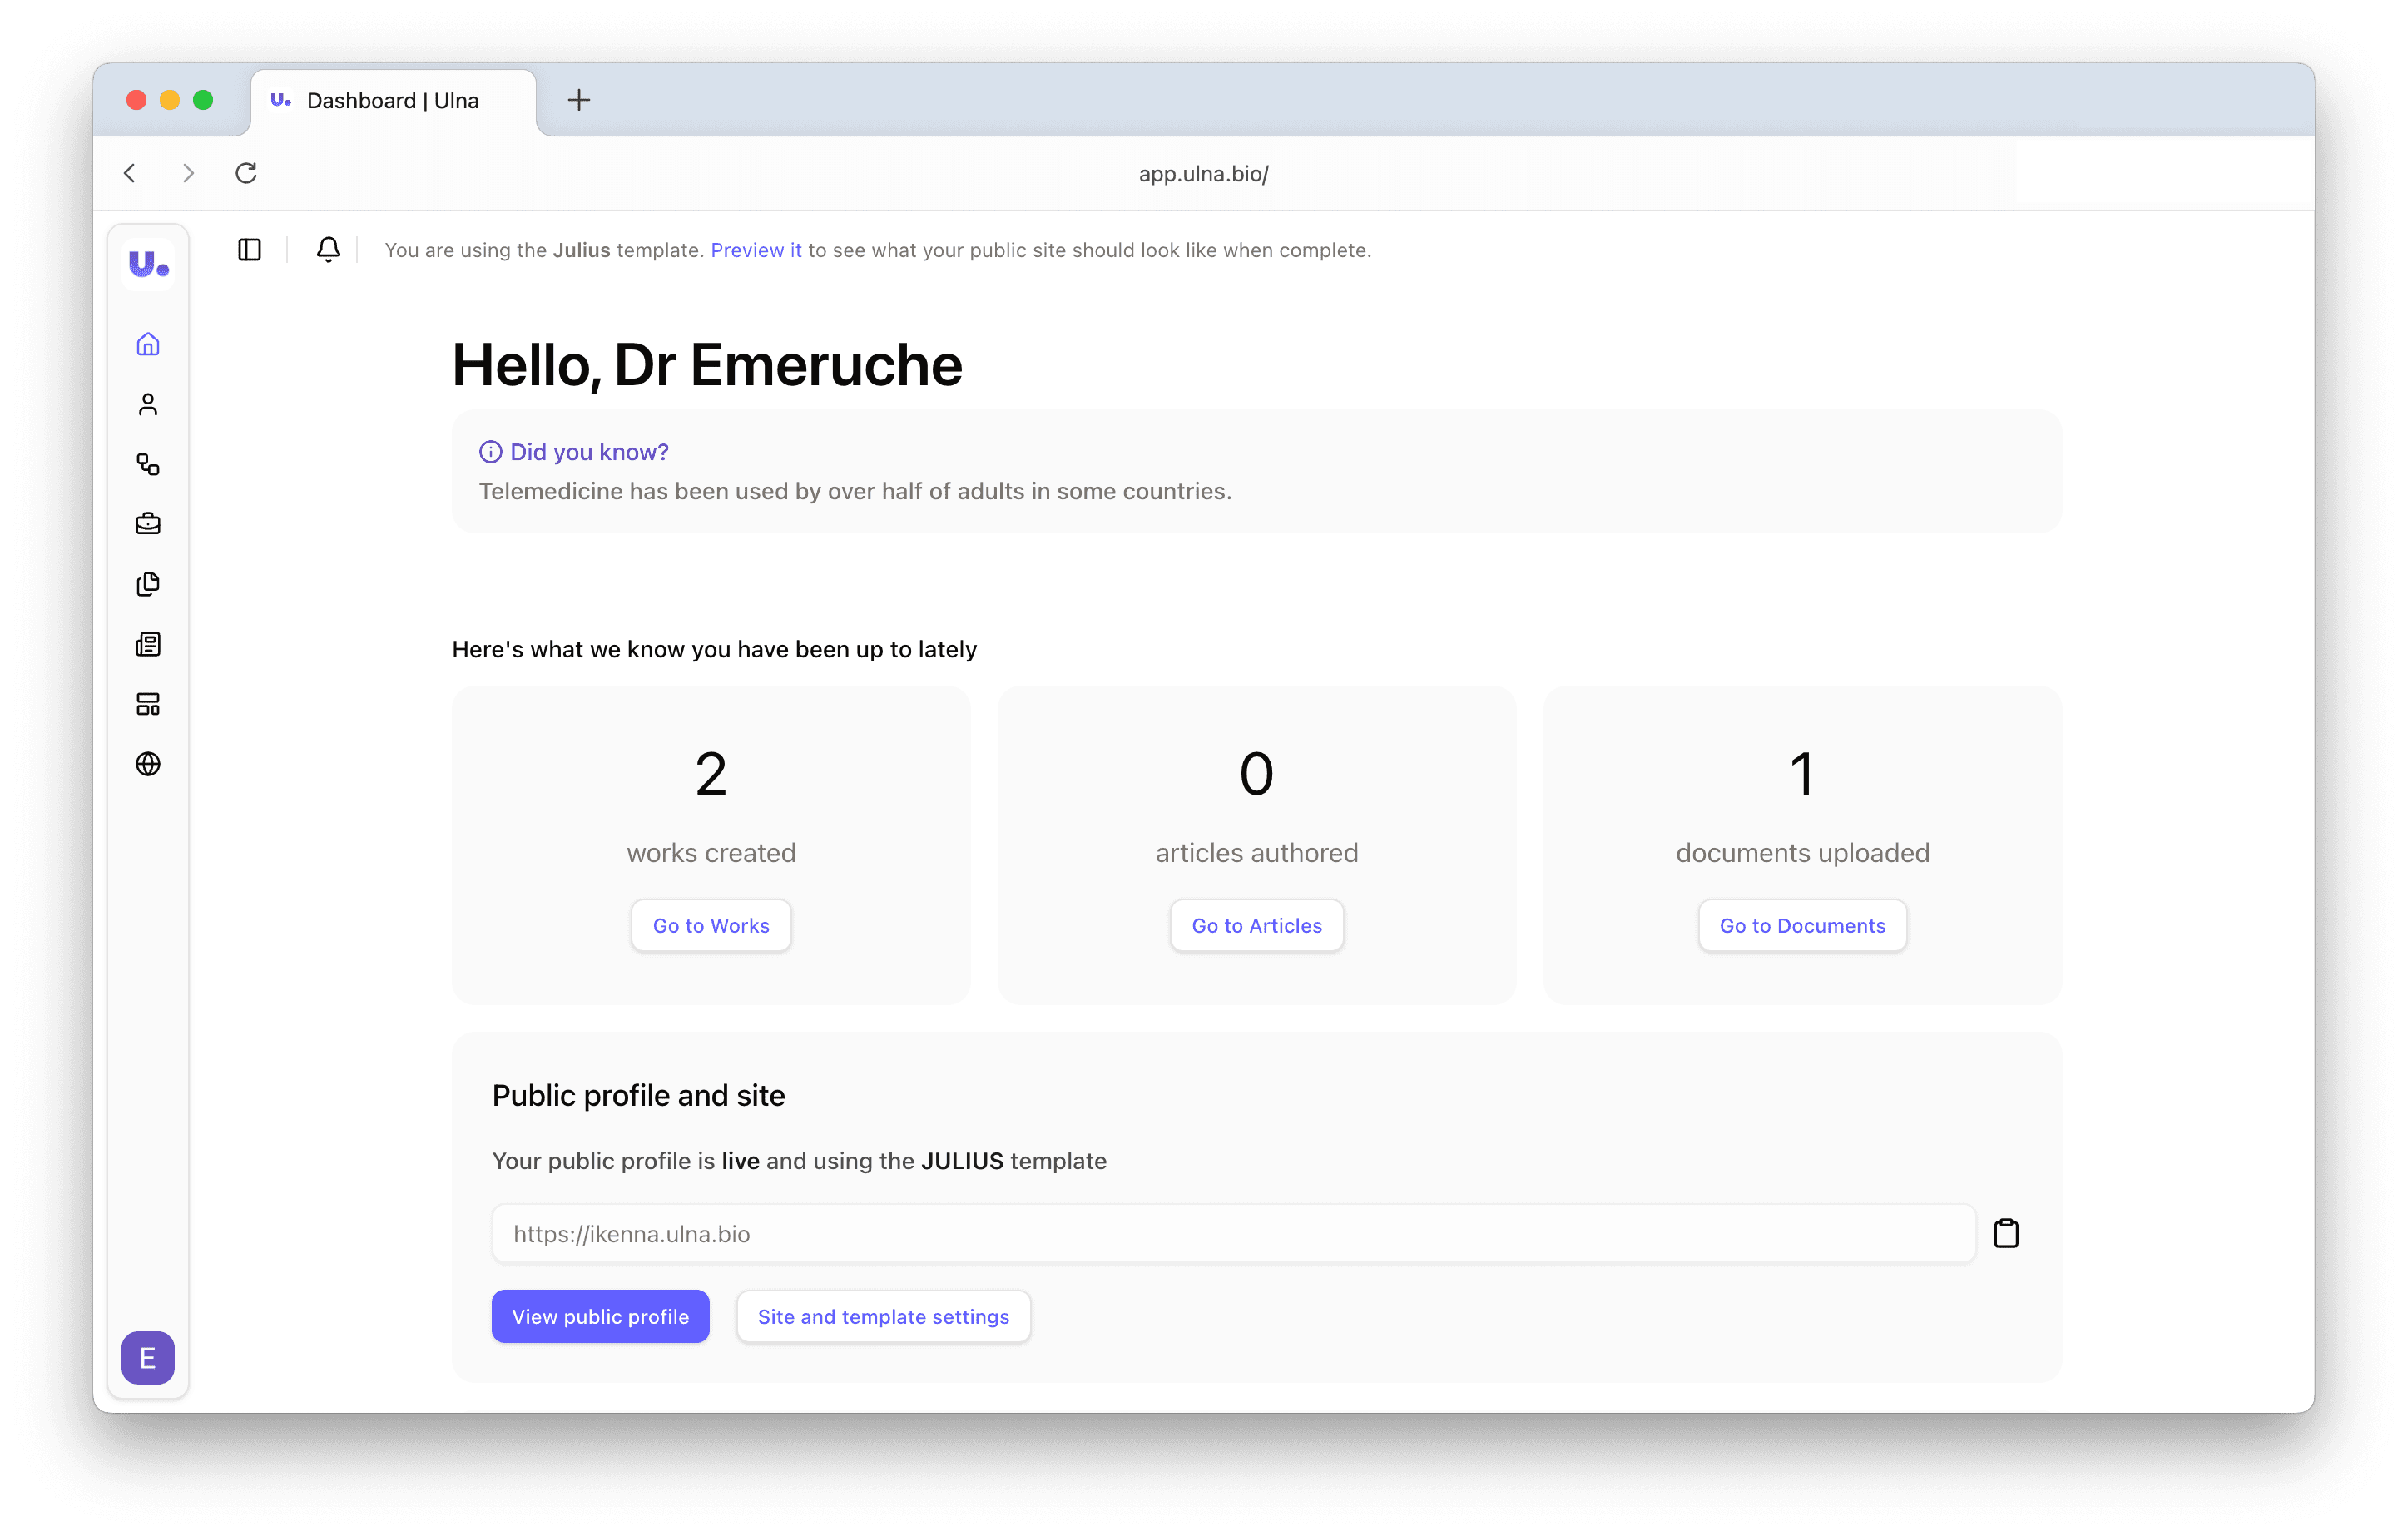Open the notifications bell
2408x1536 pixels.
[328, 250]
